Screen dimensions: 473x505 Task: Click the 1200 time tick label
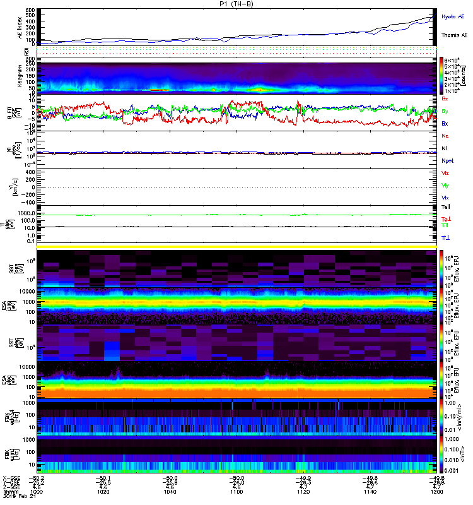click(436, 492)
